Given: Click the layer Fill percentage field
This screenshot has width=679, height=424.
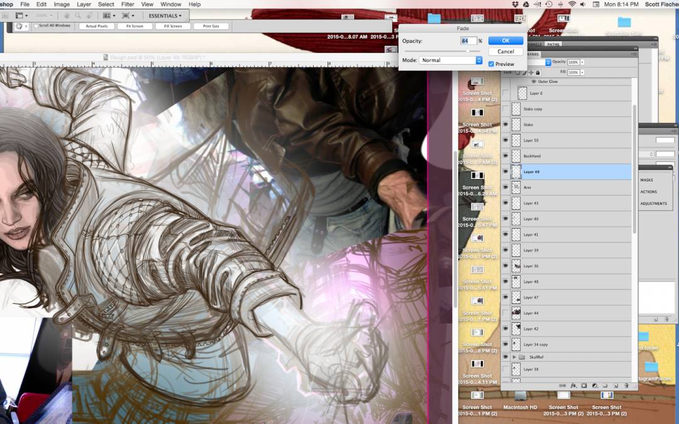Looking at the screenshot, I should [x=573, y=72].
